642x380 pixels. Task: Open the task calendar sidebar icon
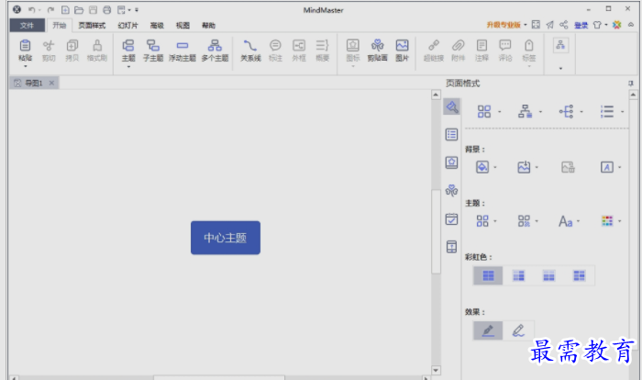pos(451,218)
